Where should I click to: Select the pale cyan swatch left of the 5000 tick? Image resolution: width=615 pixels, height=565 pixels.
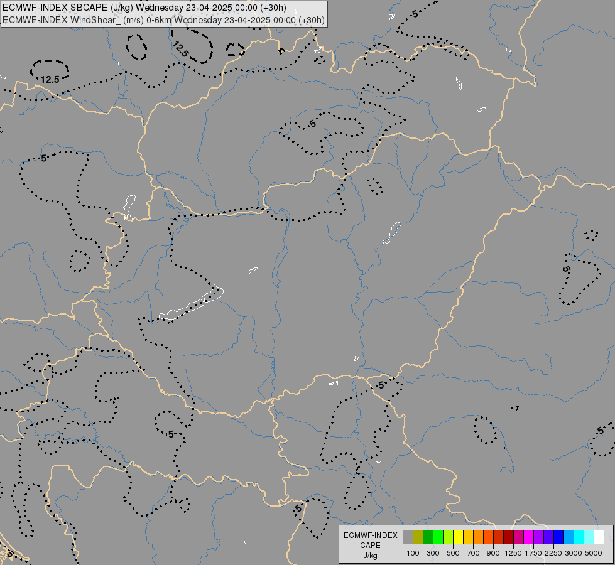click(589, 537)
